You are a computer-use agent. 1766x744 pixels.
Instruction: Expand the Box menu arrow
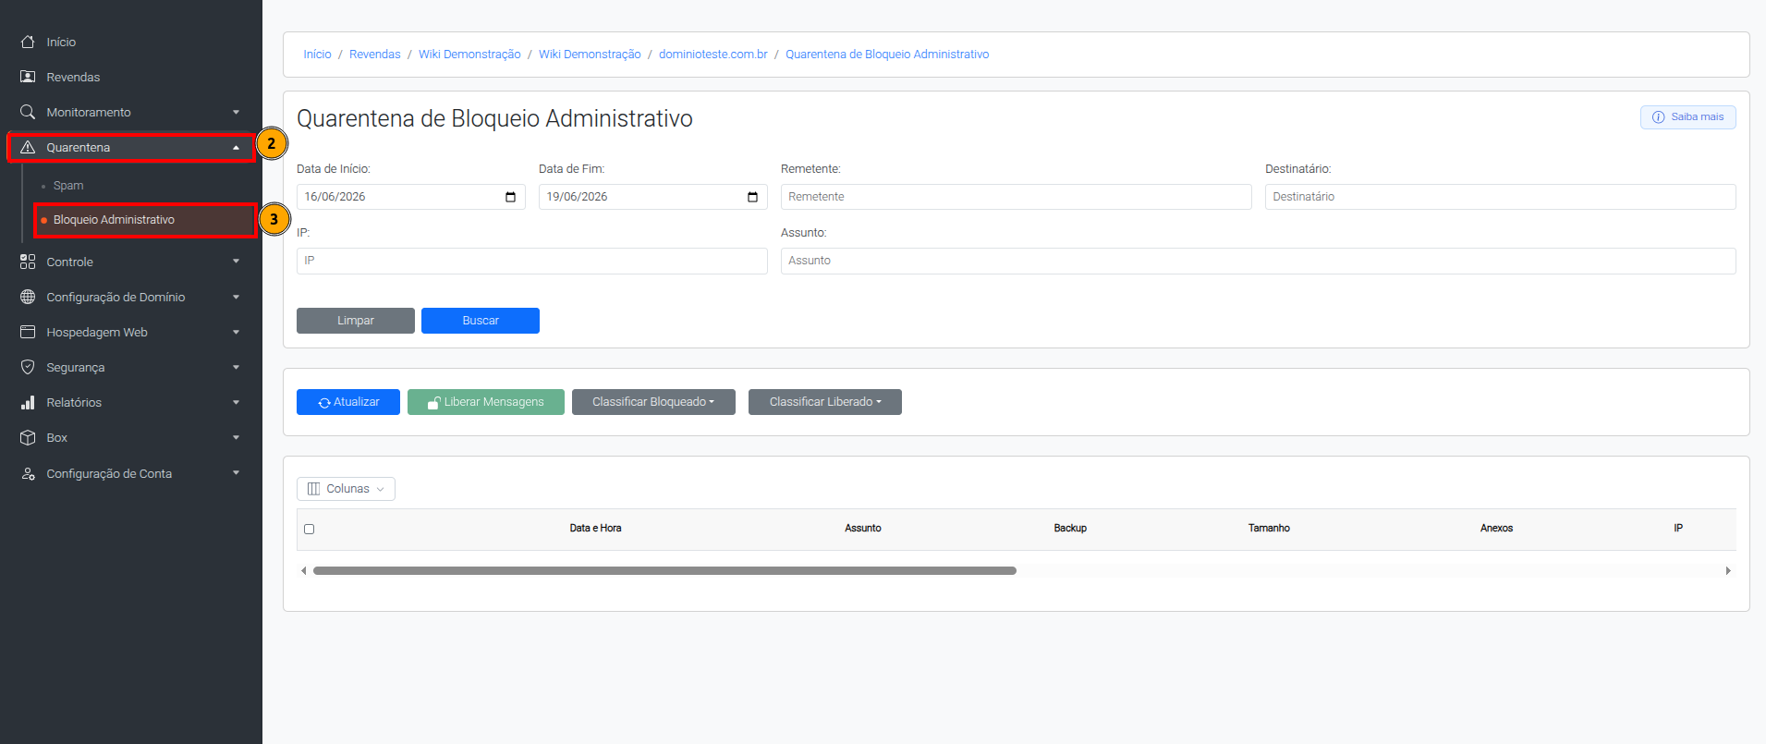click(x=237, y=437)
